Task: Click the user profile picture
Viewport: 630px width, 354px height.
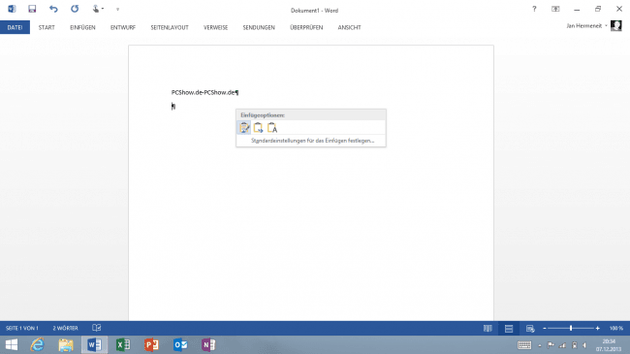Action: point(616,26)
